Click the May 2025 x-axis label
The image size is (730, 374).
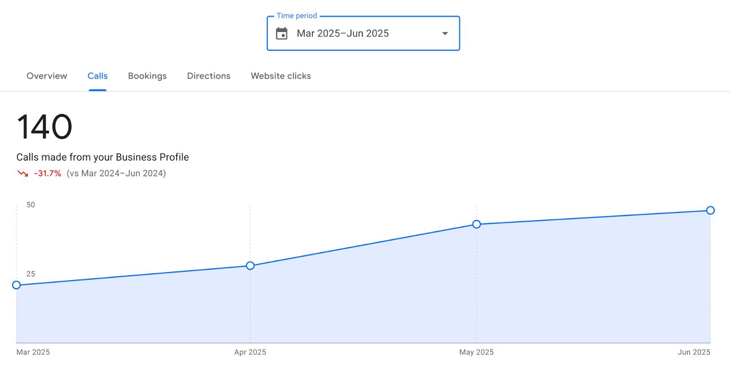476,352
